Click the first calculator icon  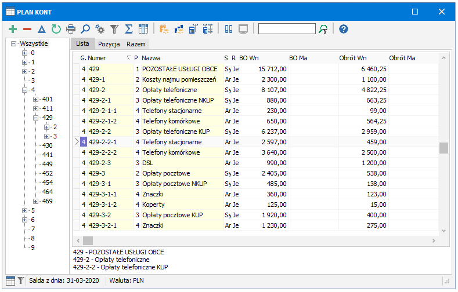pos(193,29)
